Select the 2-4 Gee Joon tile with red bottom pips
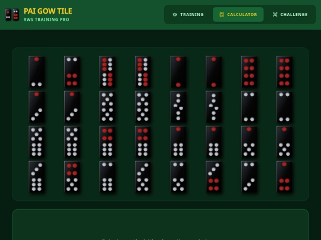Image resolution: width=321 pixels, height=240 pixels. [72, 72]
